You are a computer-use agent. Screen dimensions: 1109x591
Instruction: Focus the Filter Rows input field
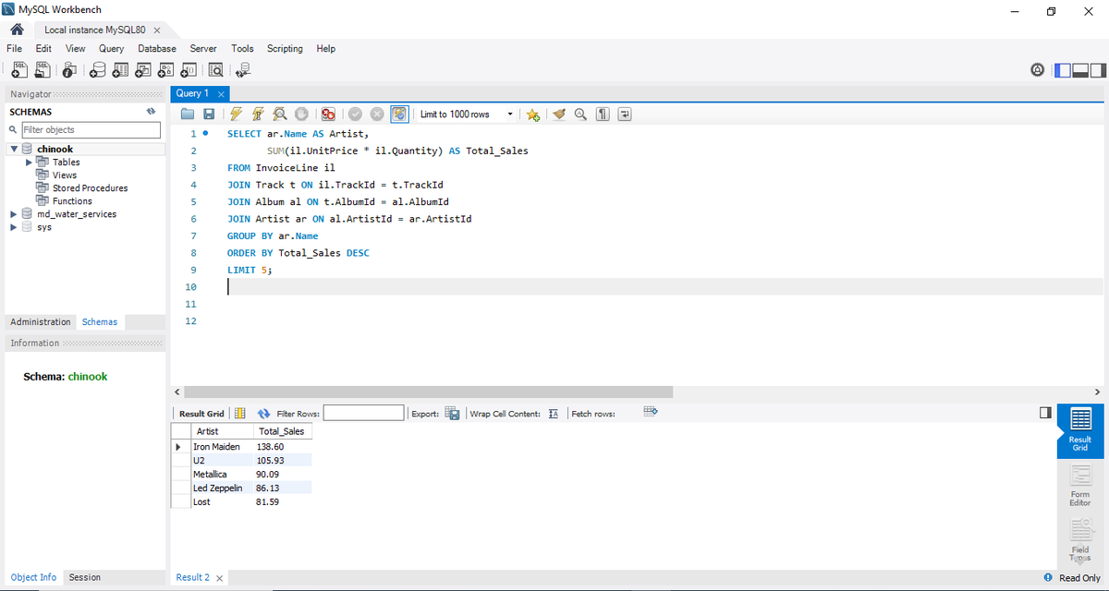pyautogui.click(x=363, y=413)
